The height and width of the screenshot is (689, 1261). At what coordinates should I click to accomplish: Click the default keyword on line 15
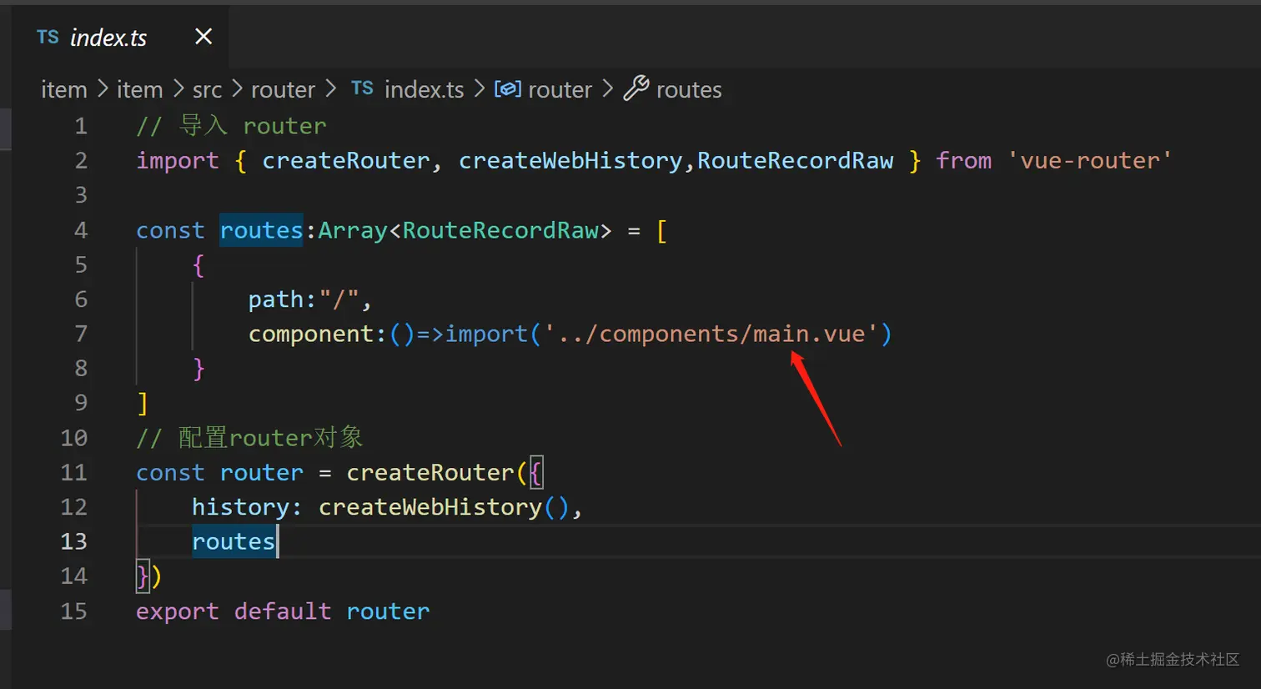click(283, 611)
